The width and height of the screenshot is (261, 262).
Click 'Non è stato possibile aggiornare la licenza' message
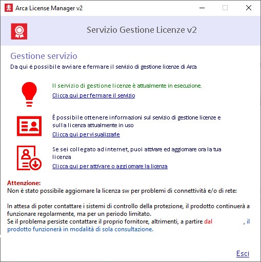(122, 191)
